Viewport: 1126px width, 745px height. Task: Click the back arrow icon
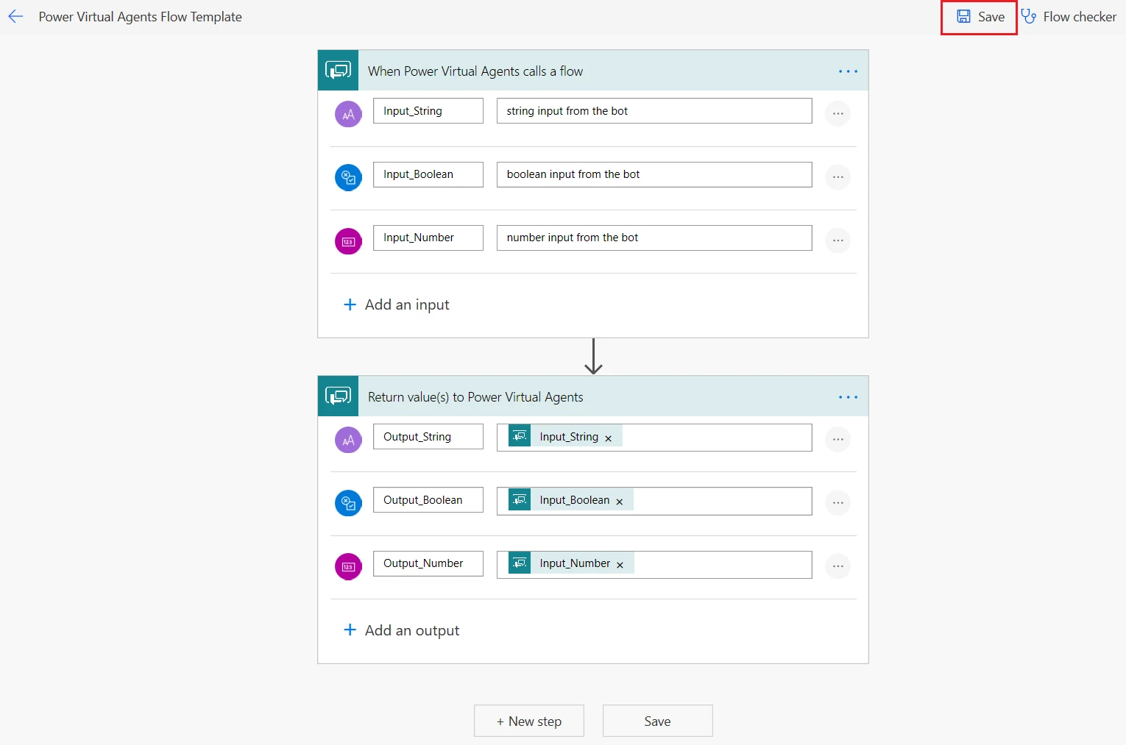tap(15, 17)
